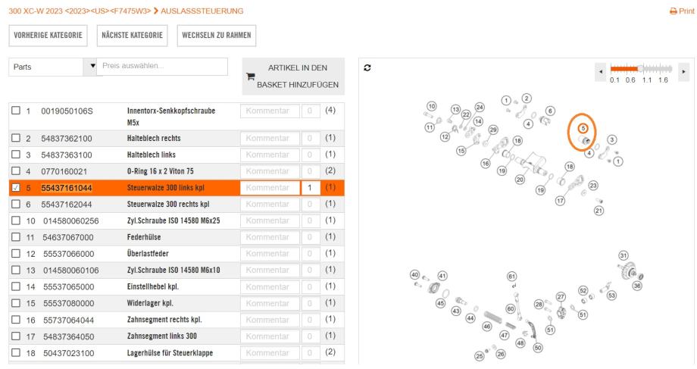Image resolution: width=697 pixels, height=369 pixels.
Task: Click Kommentar field for Federhülse row
Action: click(x=268, y=236)
